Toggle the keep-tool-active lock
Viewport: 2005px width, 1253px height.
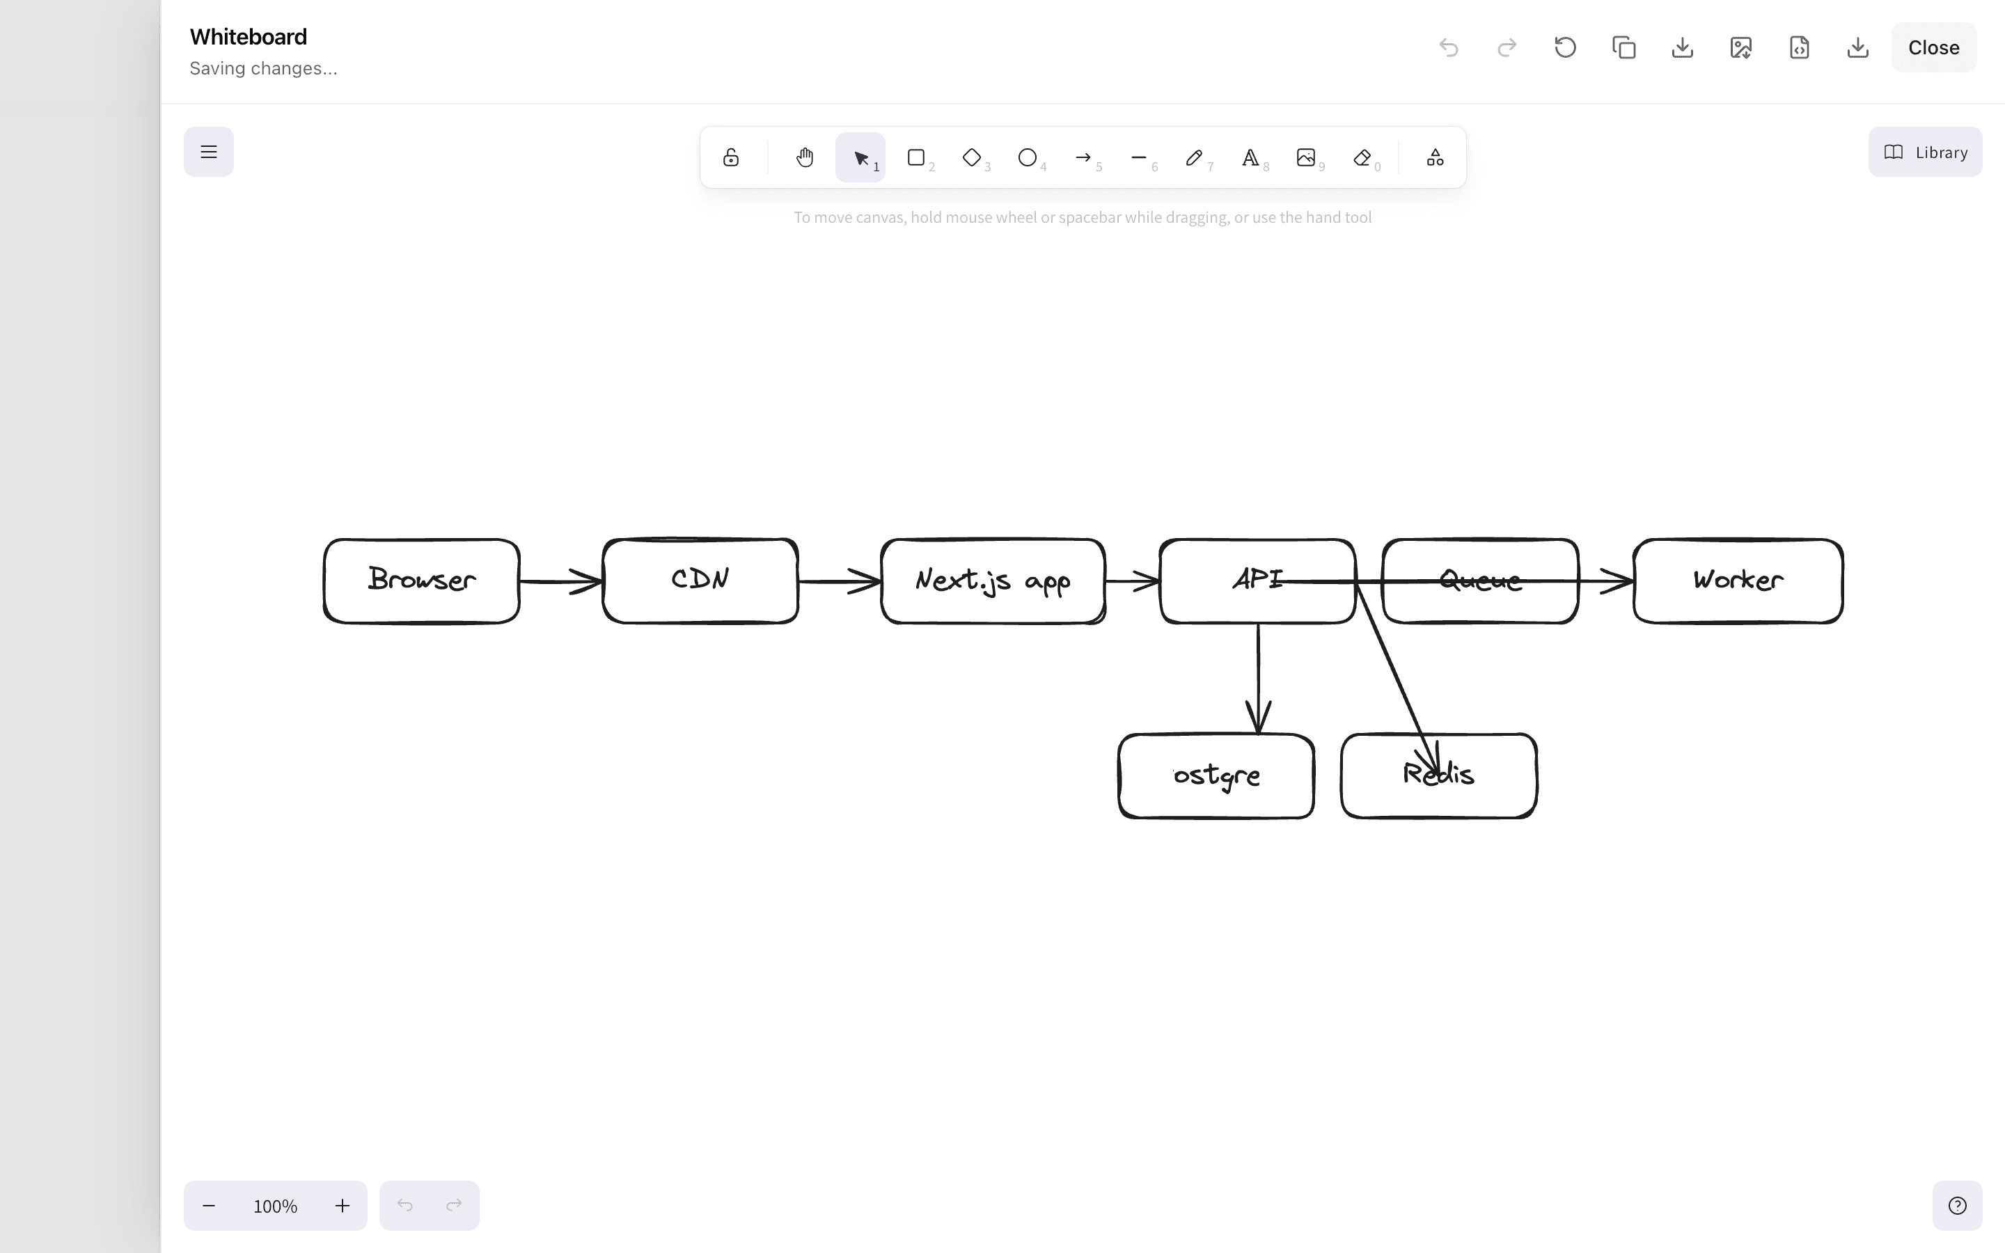point(731,157)
